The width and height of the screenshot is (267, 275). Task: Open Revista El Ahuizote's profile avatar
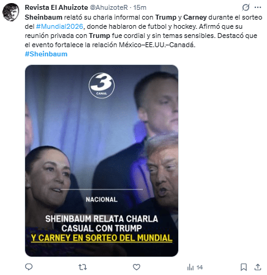pyautogui.click(x=11, y=12)
